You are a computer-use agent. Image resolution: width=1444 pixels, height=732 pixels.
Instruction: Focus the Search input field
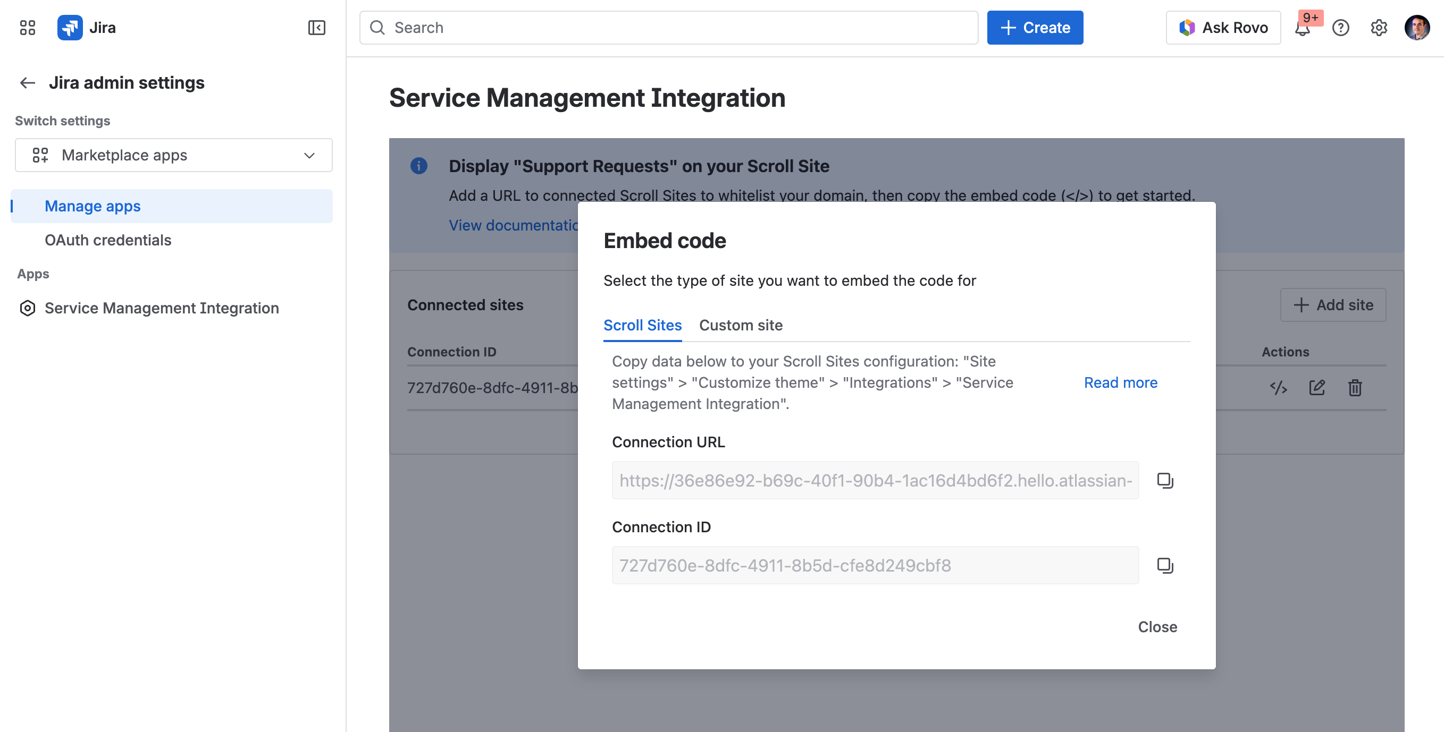tap(669, 28)
